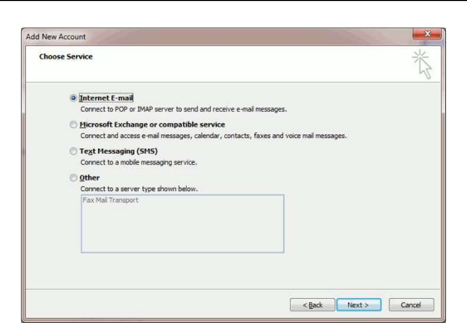This screenshot has height=323, width=467.
Task: Select Fax Mail Transport in the list
Action: pyautogui.click(x=110, y=200)
